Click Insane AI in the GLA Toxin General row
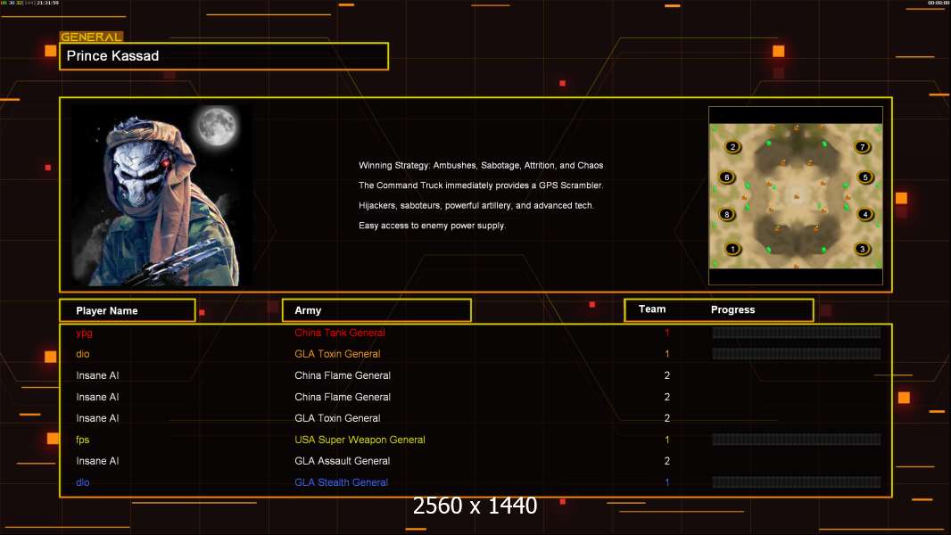The image size is (951, 535). click(x=97, y=418)
